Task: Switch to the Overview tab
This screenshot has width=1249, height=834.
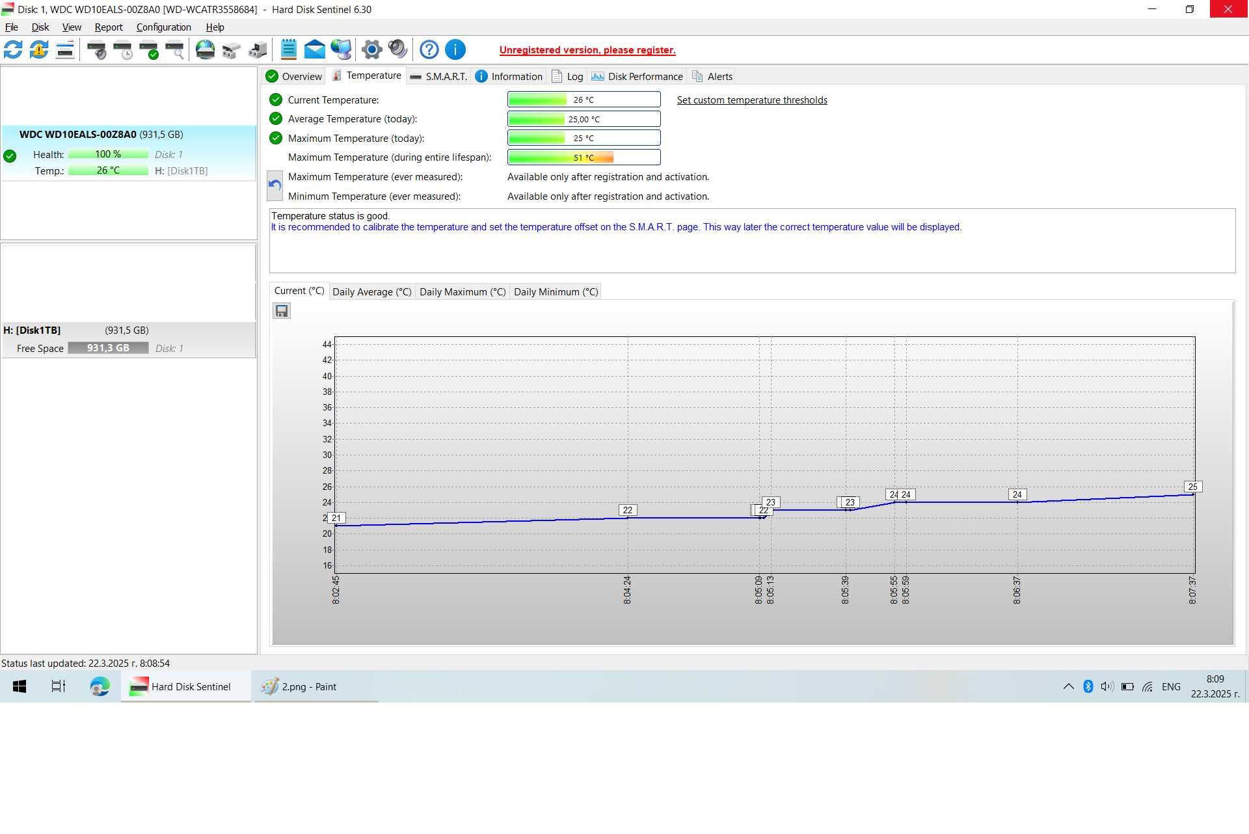Action: coord(294,76)
